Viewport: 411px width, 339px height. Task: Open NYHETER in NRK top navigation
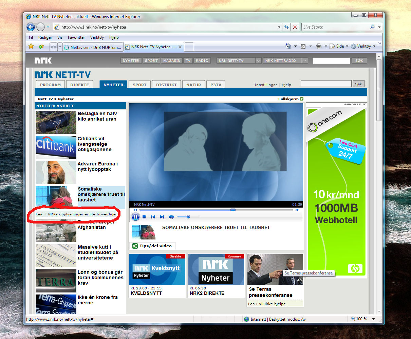(131, 60)
